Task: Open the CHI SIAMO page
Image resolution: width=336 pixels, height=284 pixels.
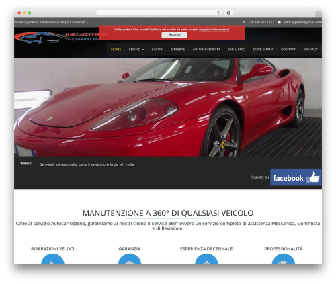Action: pyautogui.click(x=237, y=50)
